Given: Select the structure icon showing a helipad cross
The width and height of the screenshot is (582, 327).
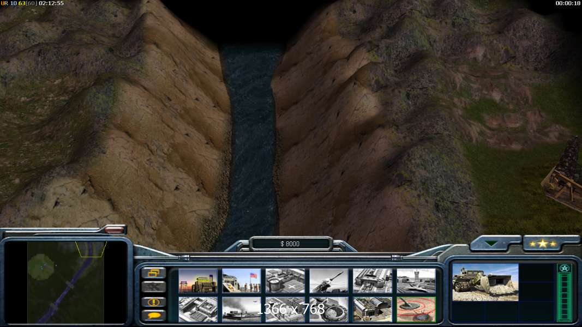Looking at the screenshot, I should [x=285, y=281].
